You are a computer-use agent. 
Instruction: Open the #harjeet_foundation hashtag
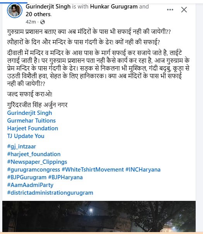coord(34,154)
